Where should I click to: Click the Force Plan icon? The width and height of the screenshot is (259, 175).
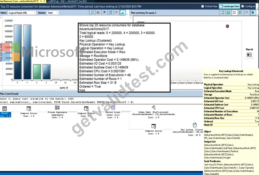point(228,13)
